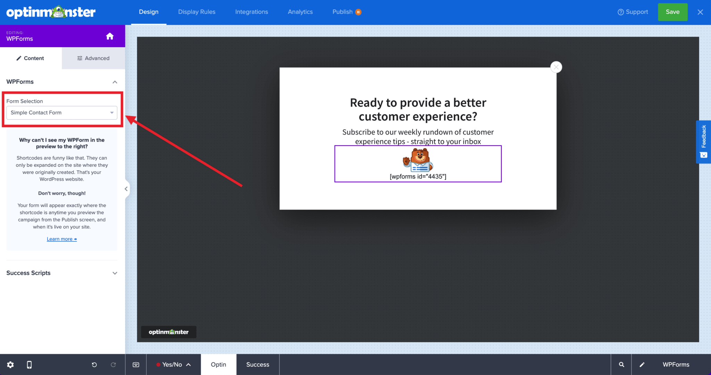Expand the Success Scripts section
The height and width of the screenshot is (375, 711).
click(115, 273)
